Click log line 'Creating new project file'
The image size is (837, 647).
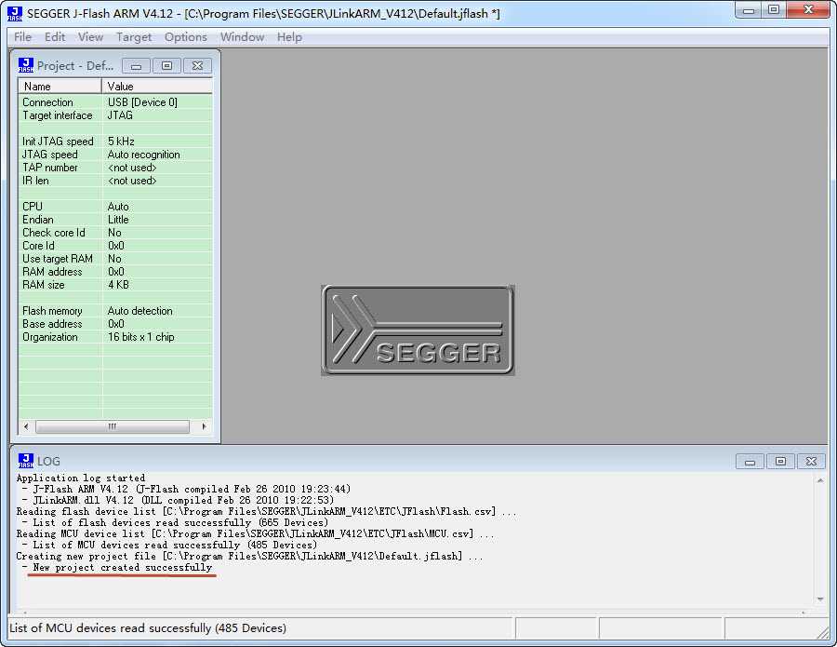[x=249, y=556]
